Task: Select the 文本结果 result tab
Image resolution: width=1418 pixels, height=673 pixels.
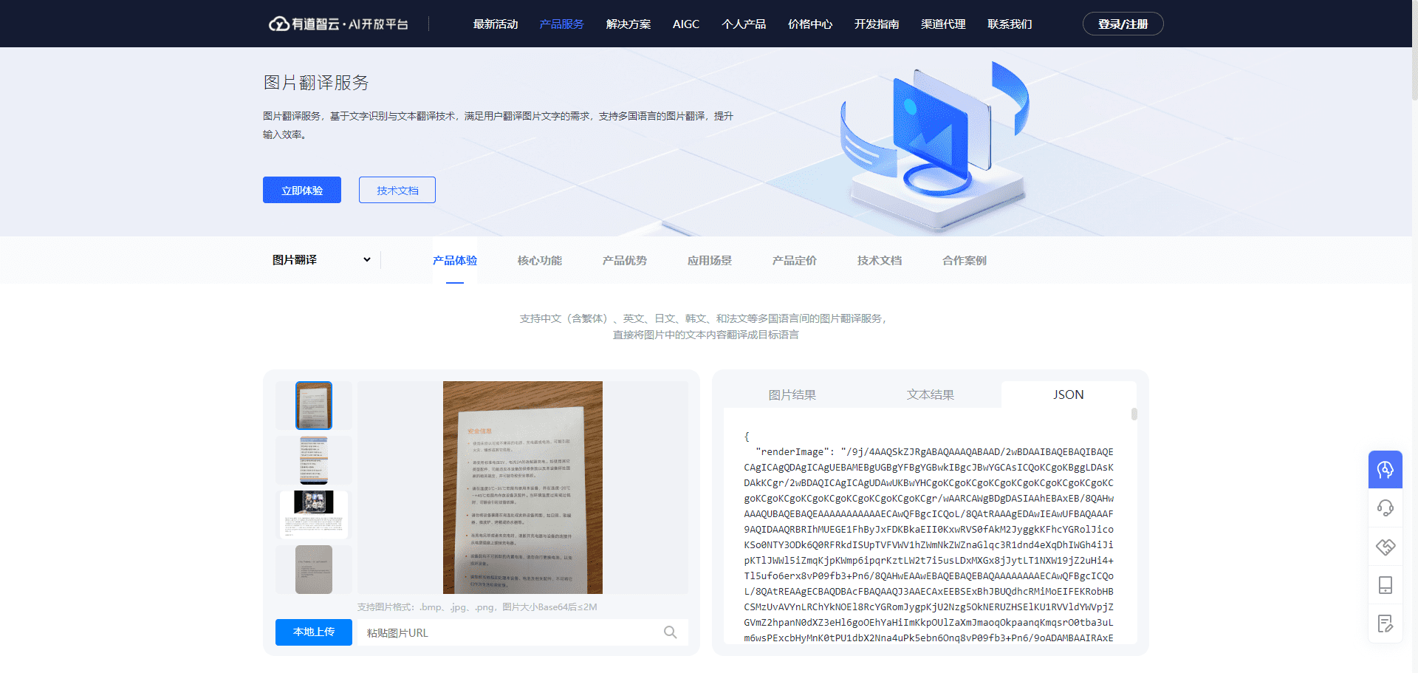Action: click(931, 394)
